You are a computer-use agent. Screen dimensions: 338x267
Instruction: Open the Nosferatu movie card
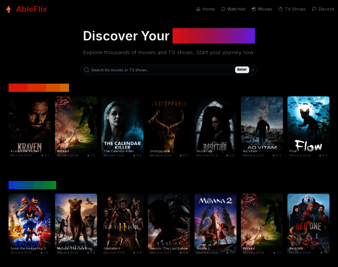click(x=215, y=127)
